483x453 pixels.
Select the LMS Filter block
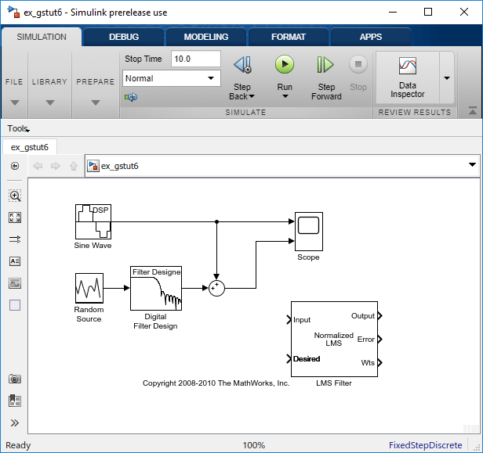334,339
